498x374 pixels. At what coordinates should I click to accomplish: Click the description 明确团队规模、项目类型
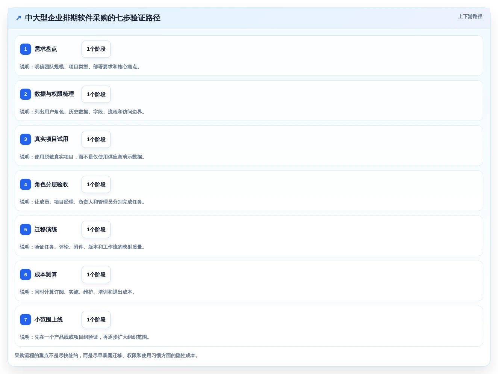81,67
